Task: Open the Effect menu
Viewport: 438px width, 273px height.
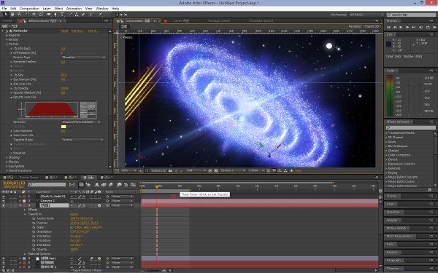Action: tap(58, 9)
